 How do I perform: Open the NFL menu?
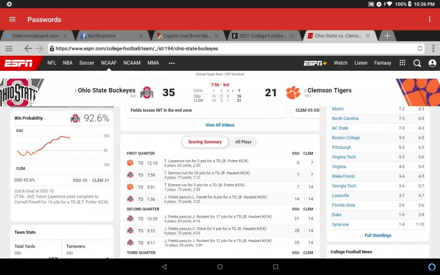51,63
